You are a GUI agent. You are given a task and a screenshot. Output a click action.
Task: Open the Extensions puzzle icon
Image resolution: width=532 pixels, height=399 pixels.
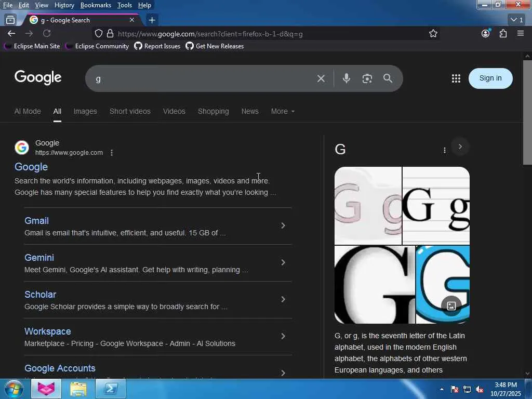click(x=503, y=33)
